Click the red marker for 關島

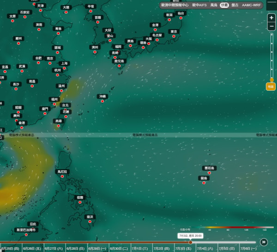coord(204,183)
